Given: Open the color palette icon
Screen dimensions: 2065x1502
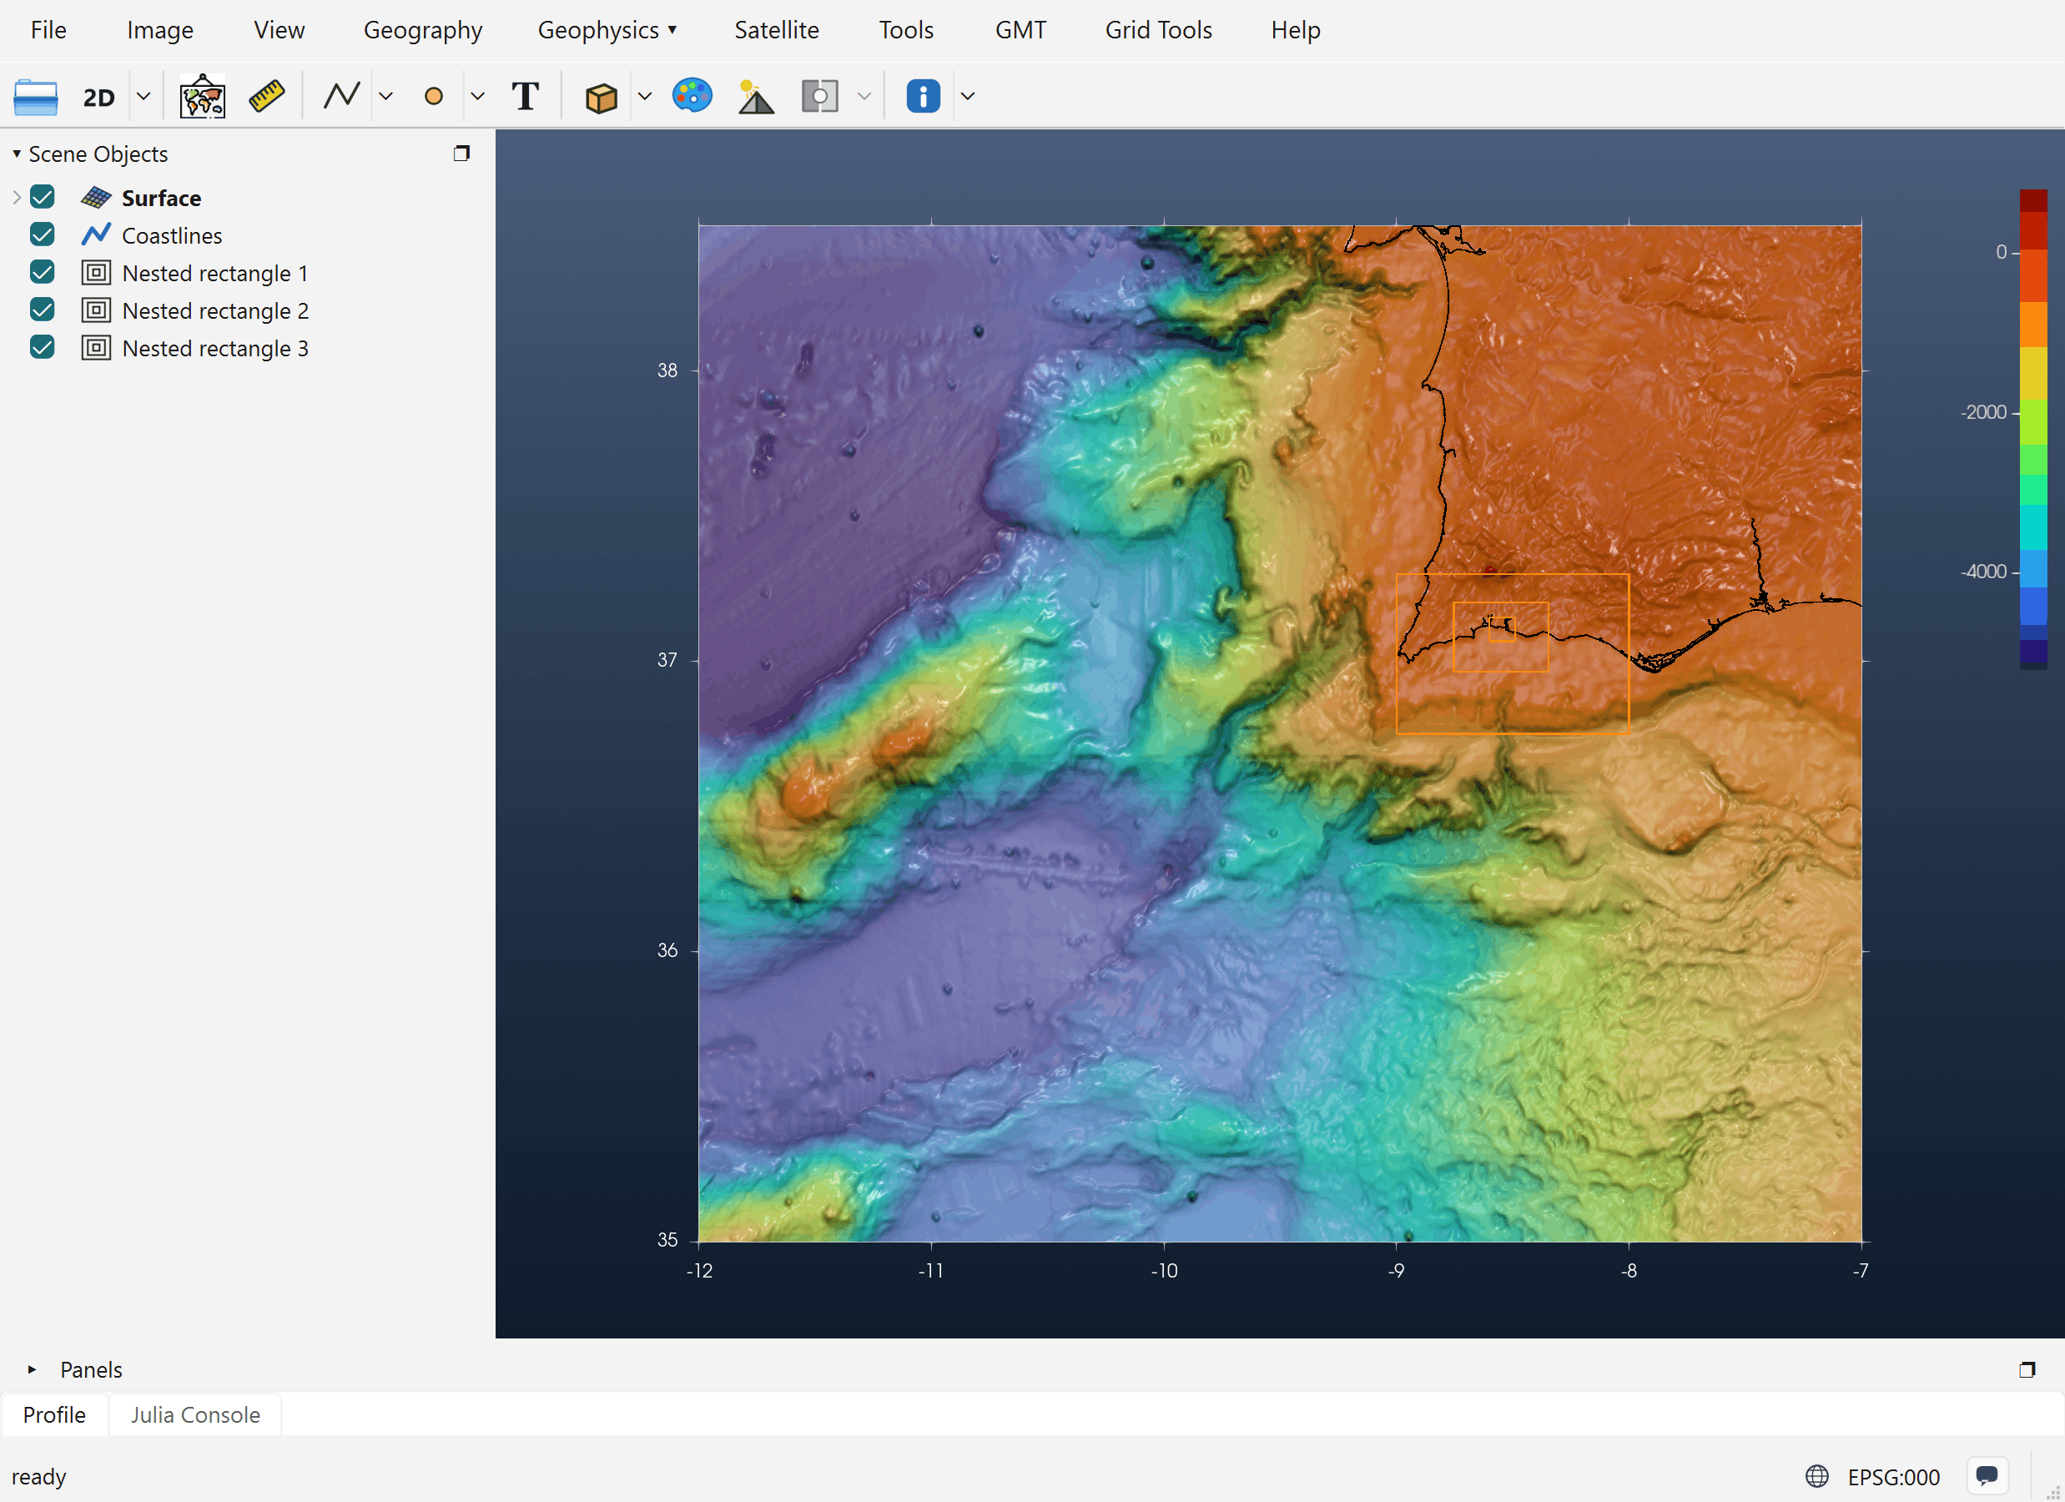Looking at the screenshot, I should pos(692,96).
